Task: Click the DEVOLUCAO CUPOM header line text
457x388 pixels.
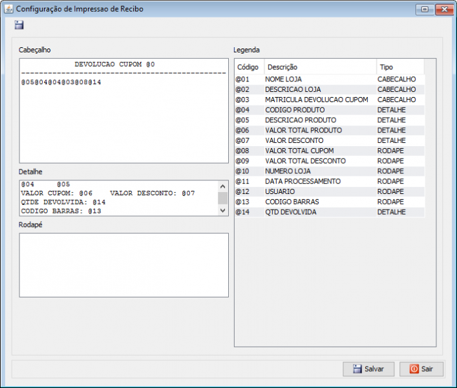Action: coord(114,64)
